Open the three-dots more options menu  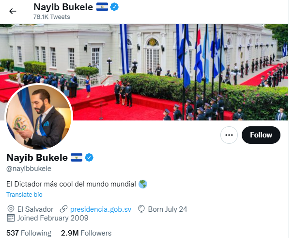click(229, 135)
